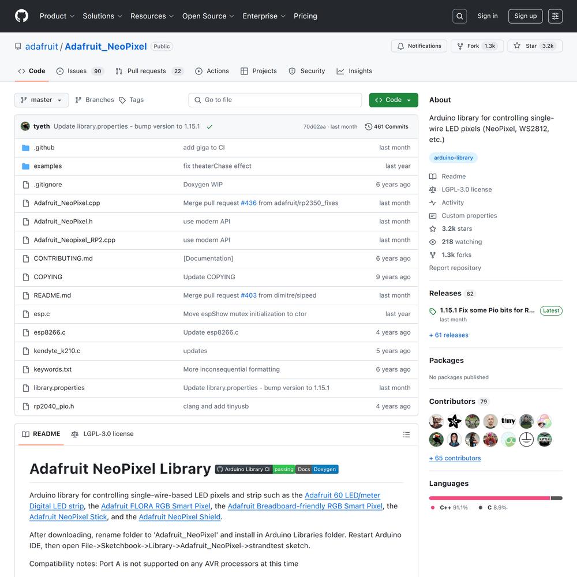577x577 pixels.
Task: Open the Actions tab
Action: [x=212, y=71]
